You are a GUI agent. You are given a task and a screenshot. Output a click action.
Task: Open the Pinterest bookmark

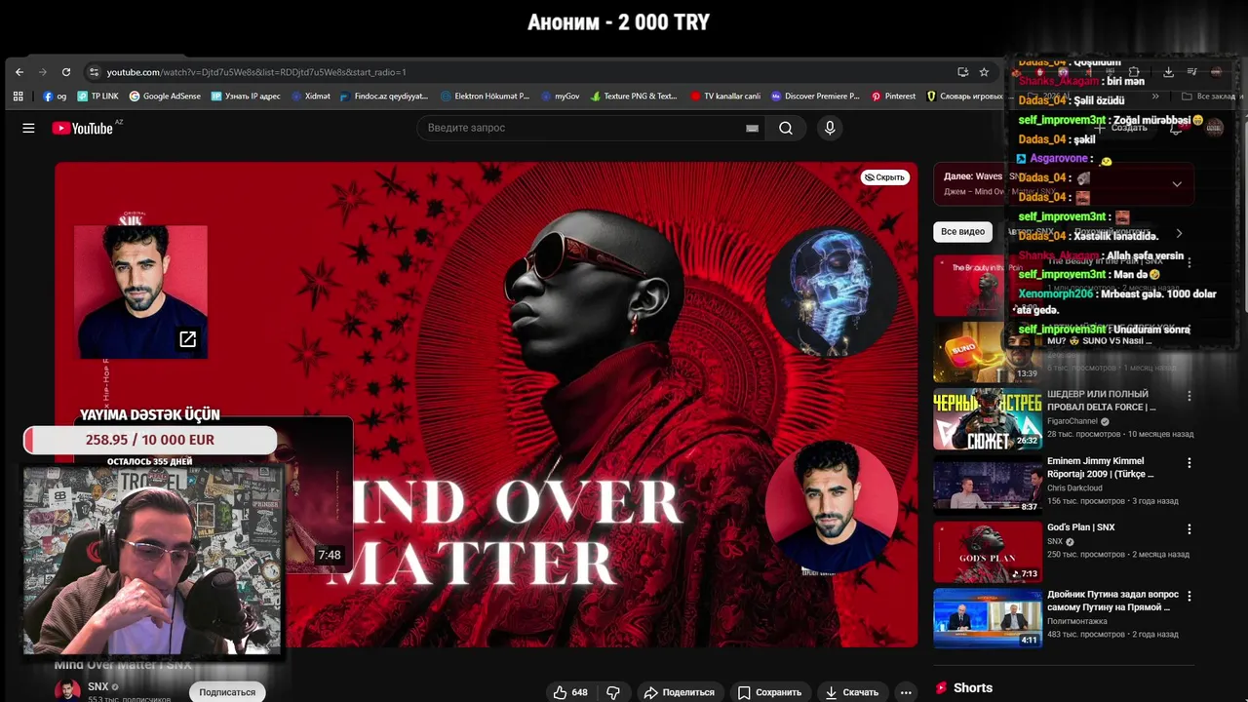893,97
